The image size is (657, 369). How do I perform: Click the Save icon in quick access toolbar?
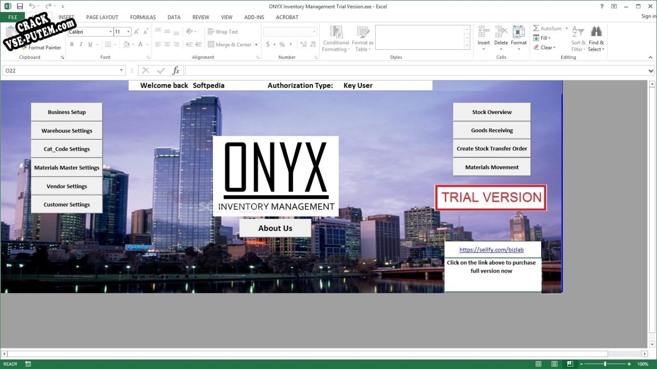20,6
